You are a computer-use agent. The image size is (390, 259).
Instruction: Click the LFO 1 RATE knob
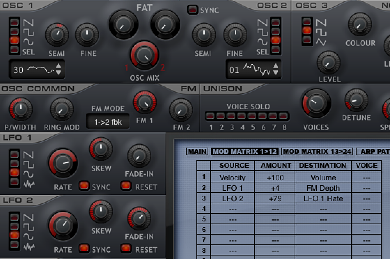[63, 163]
